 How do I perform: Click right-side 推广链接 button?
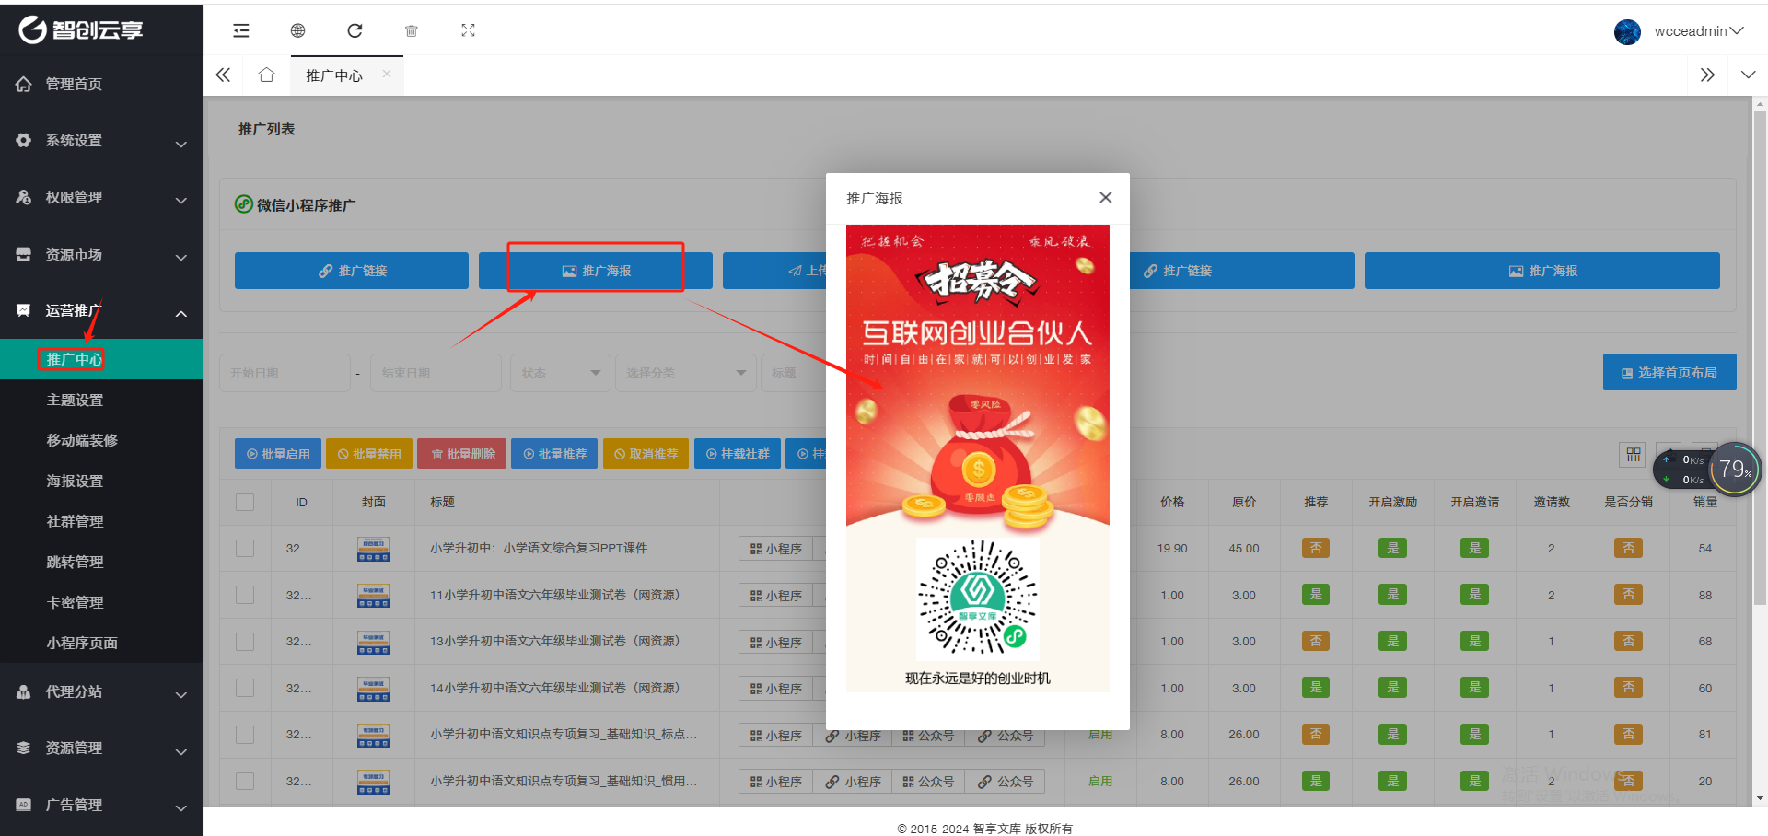1241,271
